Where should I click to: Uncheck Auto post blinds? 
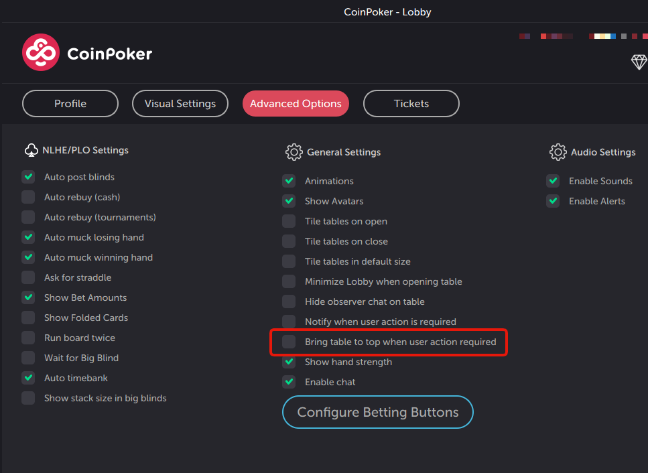(x=28, y=177)
